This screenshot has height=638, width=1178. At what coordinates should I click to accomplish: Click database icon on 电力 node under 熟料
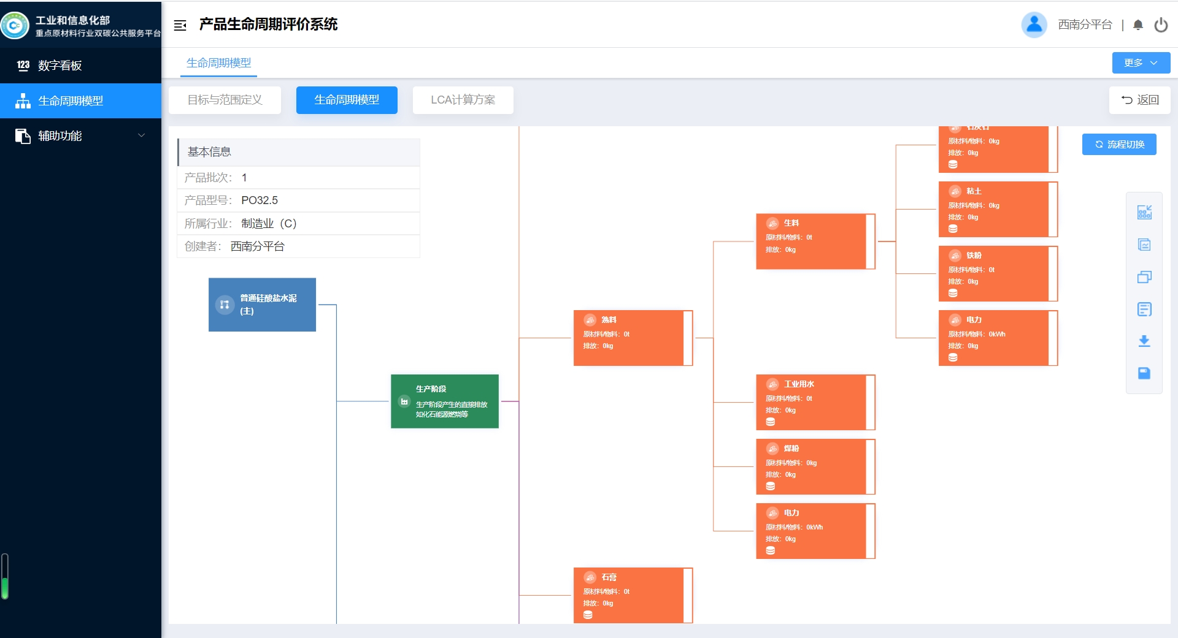pos(771,550)
